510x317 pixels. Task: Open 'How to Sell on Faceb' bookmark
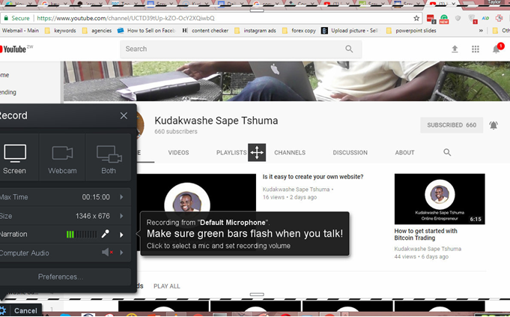click(146, 31)
